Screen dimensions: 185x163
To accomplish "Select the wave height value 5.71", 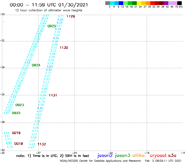I will pyautogui.click(x=61, y=16).
